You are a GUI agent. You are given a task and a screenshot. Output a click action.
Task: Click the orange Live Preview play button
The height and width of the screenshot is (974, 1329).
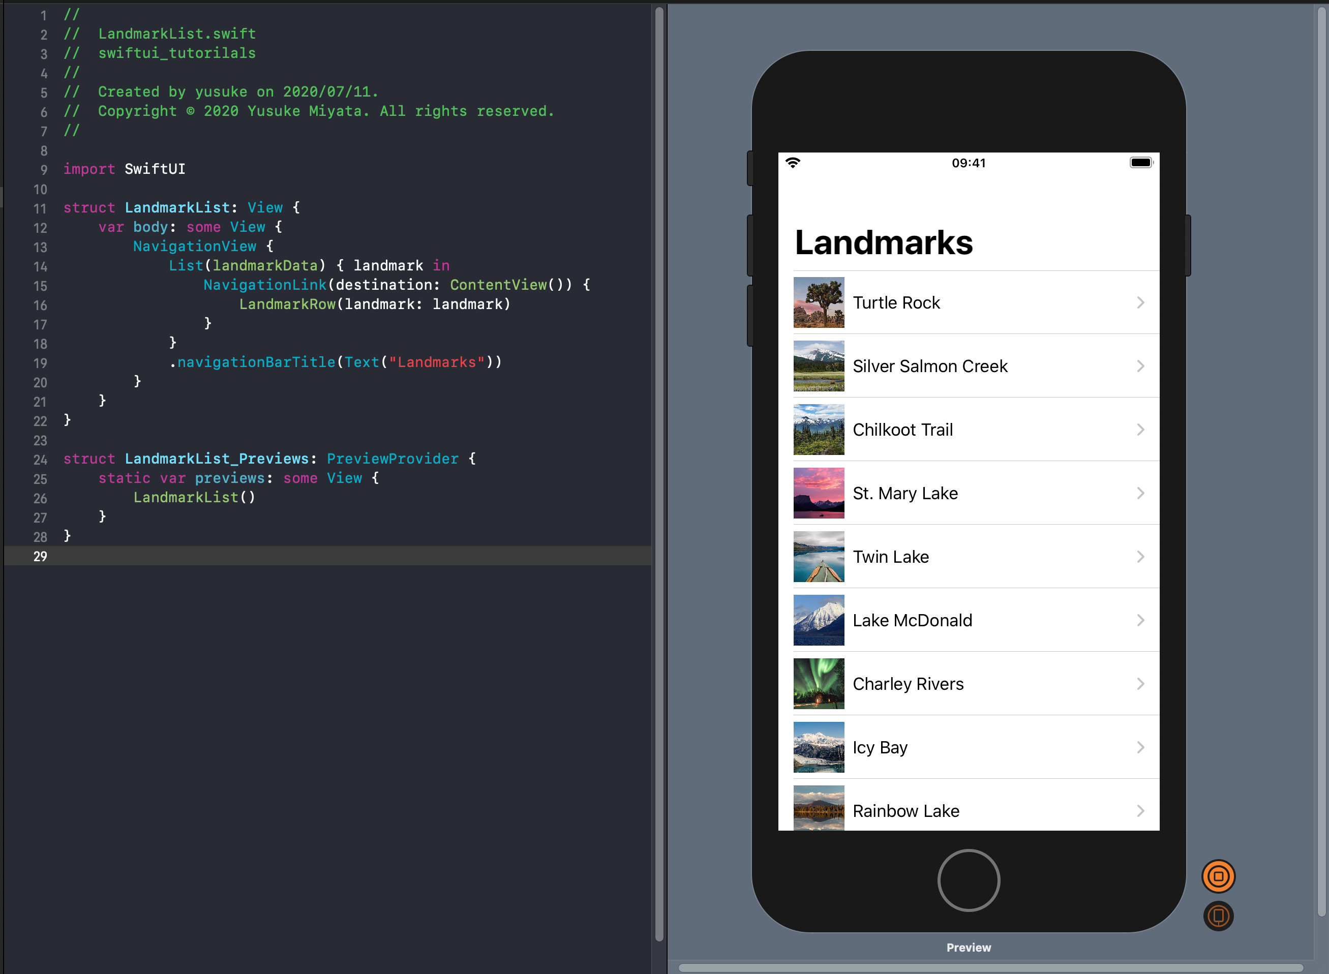[x=1218, y=876]
